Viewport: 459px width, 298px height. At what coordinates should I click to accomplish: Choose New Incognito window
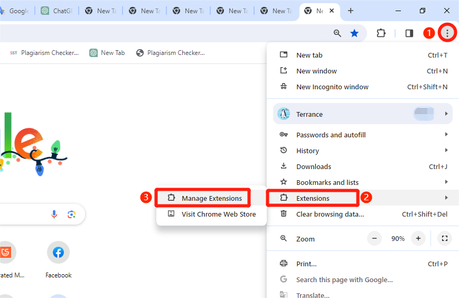pyautogui.click(x=332, y=87)
